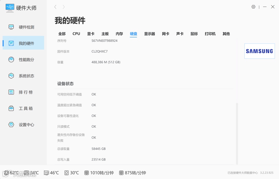279x179 pixels.
Task: Switch to 显卡 tab
Action: pyautogui.click(x=91, y=34)
